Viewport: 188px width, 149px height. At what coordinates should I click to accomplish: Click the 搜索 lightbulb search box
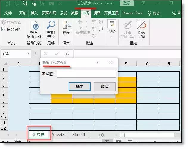tap(154, 13)
